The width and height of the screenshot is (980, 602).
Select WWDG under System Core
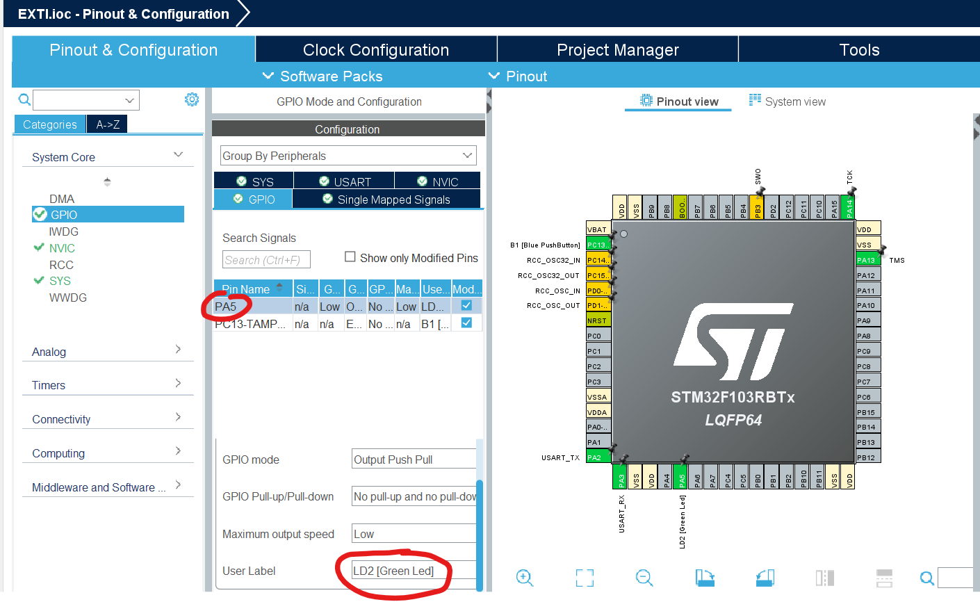click(68, 298)
